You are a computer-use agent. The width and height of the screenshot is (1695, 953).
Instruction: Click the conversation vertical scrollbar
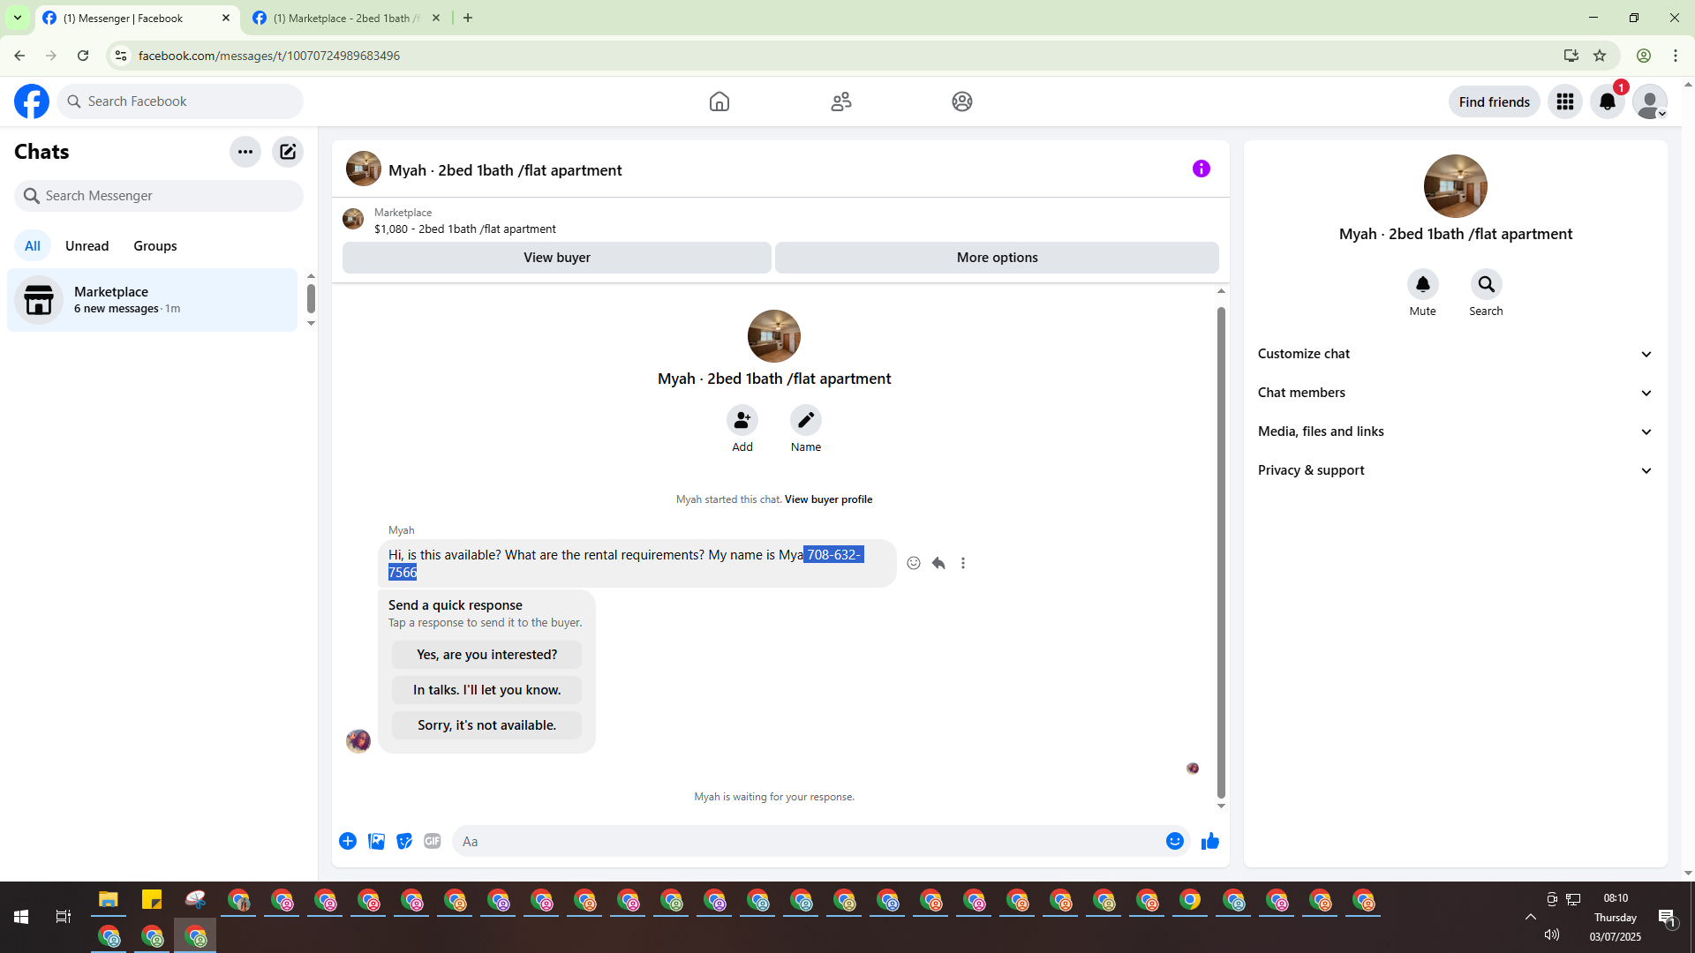pyautogui.click(x=1221, y=552)
